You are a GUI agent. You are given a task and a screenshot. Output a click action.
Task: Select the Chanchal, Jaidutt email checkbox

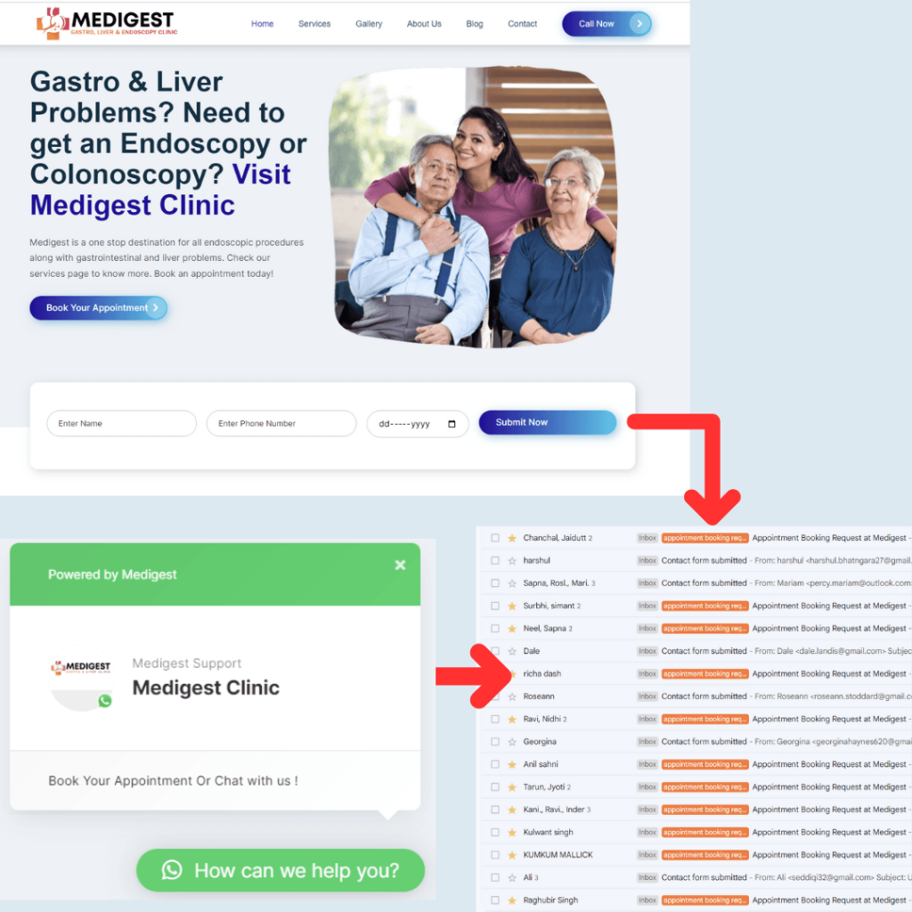[x=495, y=538]
